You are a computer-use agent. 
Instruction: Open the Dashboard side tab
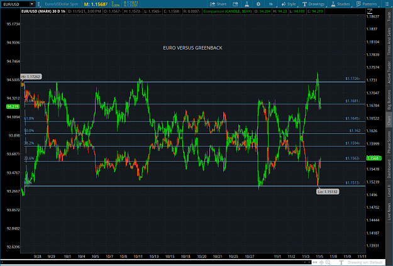tap(389, 169)
